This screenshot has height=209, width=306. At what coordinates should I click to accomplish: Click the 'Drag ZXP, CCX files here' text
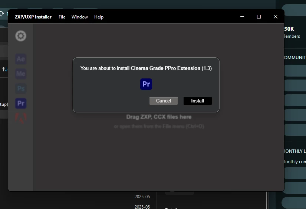coord(159,117)
